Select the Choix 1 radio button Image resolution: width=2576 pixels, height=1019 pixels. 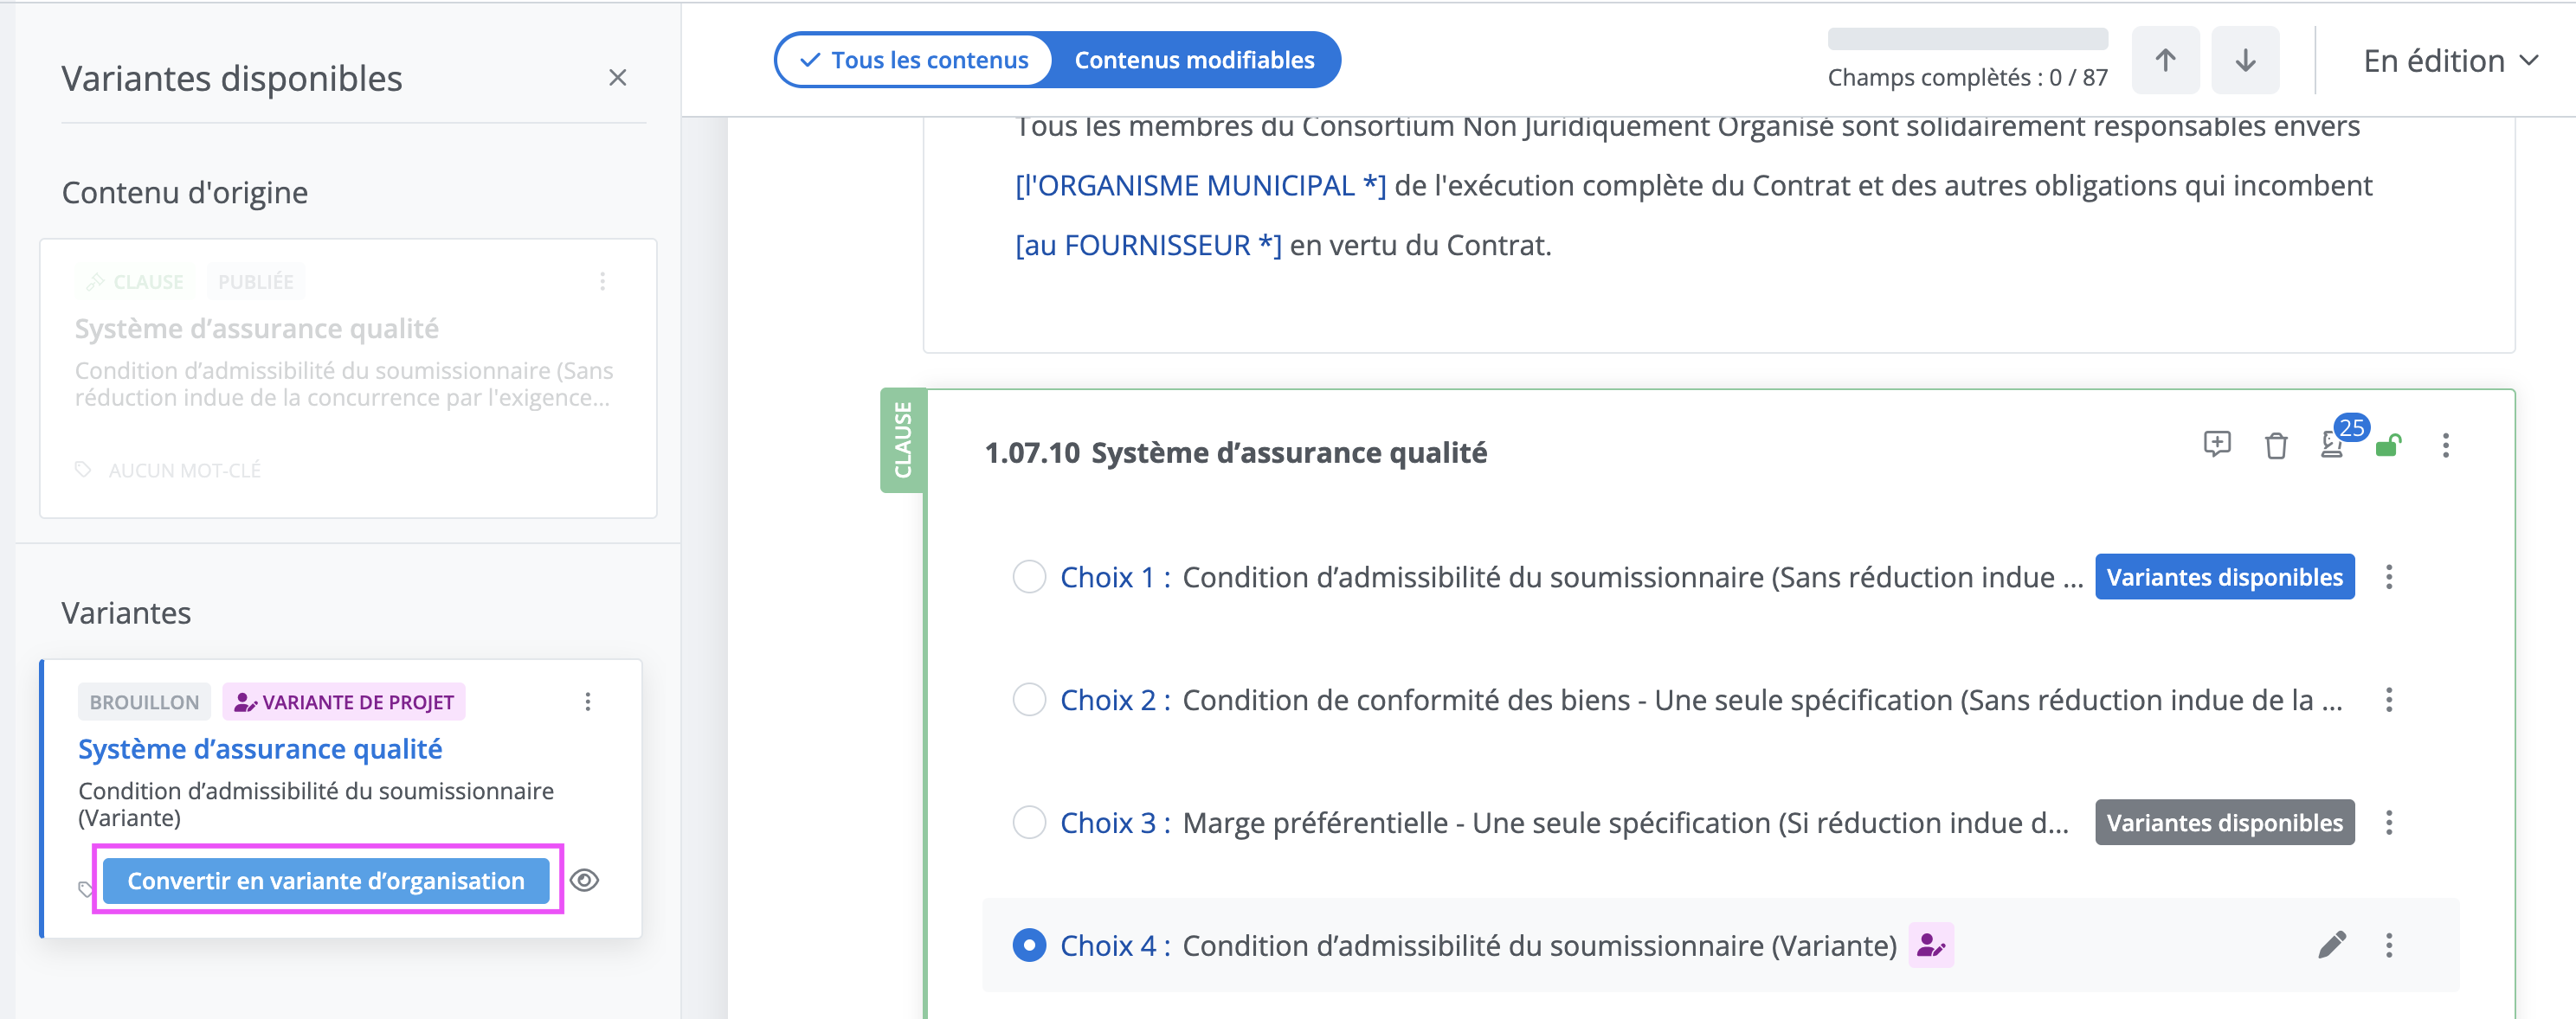pos(1029,576)
